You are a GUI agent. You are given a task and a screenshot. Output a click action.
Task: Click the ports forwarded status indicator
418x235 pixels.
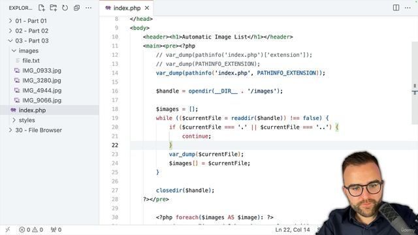click(56, 230)
